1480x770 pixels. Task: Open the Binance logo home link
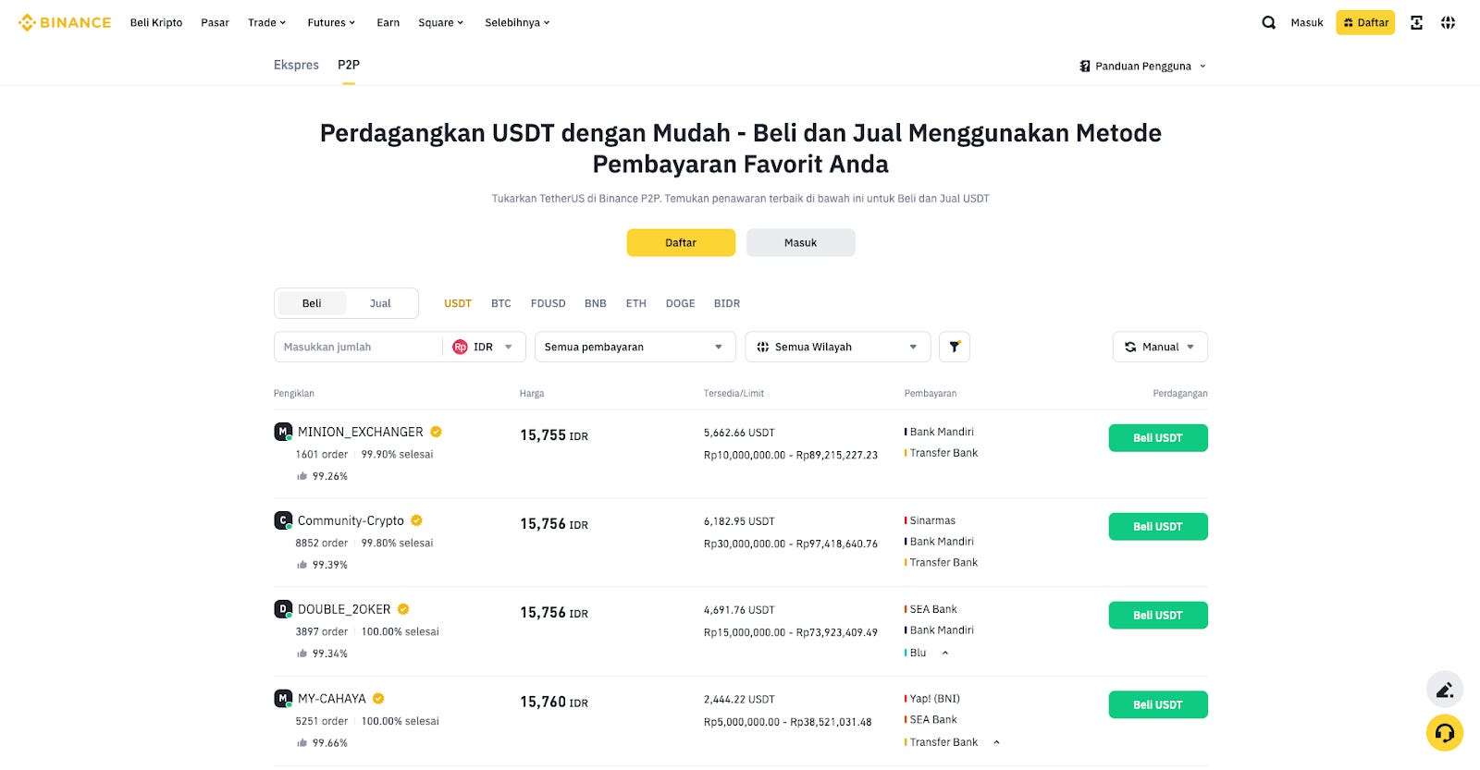click(65, 22)
